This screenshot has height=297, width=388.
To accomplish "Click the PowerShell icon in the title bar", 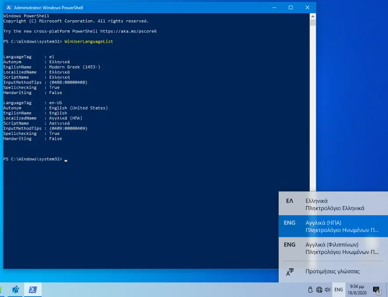I will point(9,7).
